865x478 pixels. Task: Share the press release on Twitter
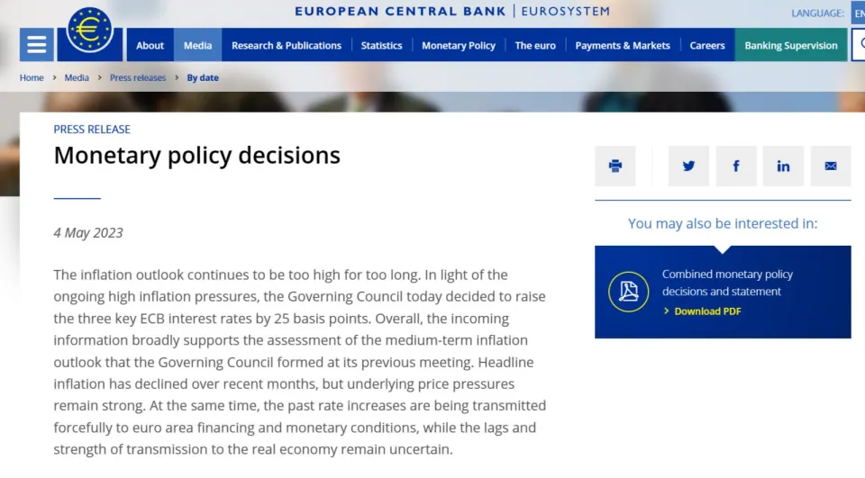pos(688,166)
